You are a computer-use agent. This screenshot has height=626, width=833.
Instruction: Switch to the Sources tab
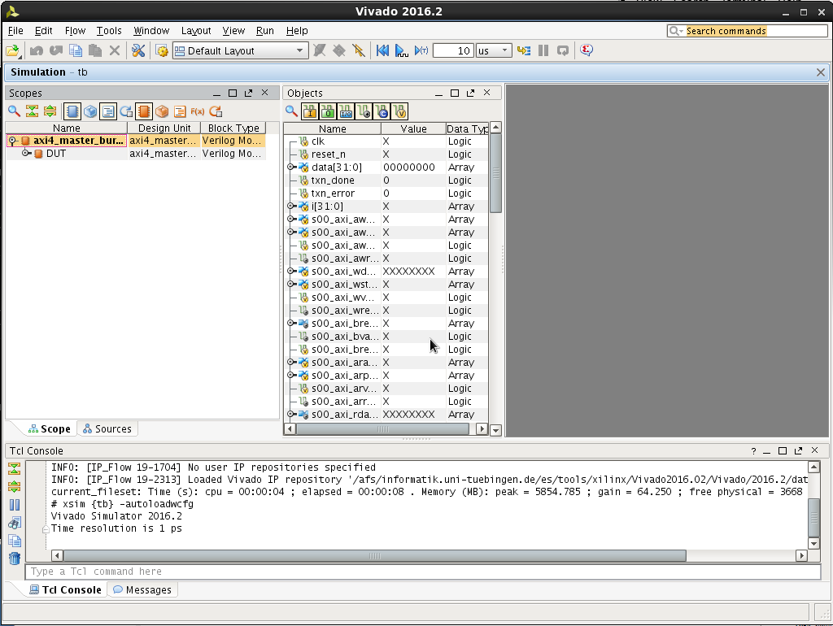pos(107,429)
